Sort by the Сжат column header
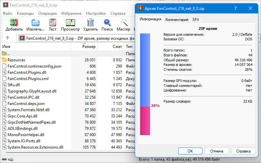The image size is (261, 163). [x=111, y=47]
